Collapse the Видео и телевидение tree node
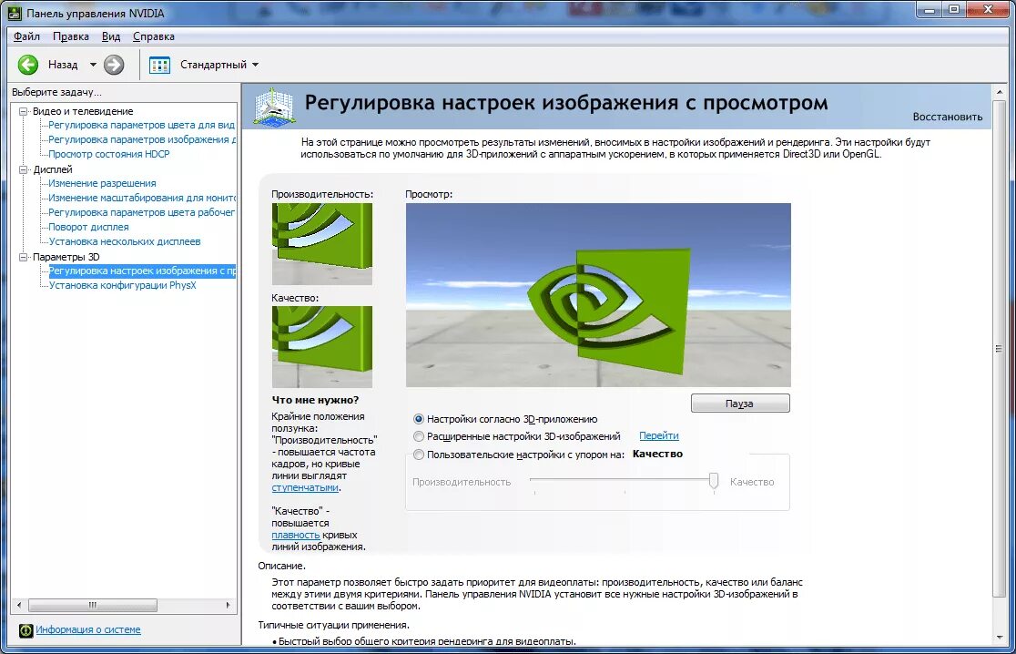Screen dimensions: 1016x654 coord(24,111)
